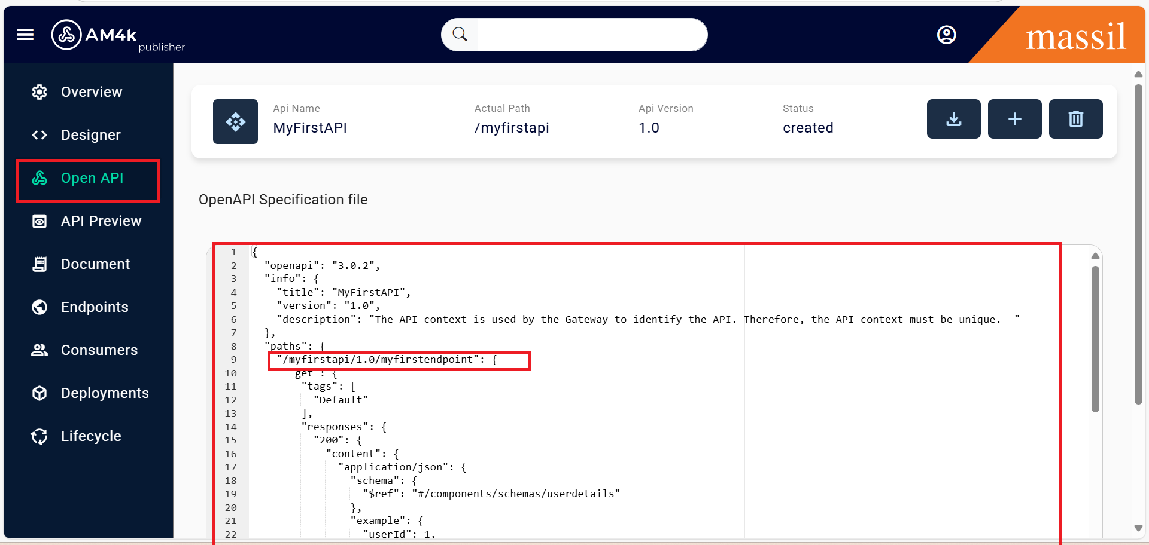Open the Overview section
The width and height of the screenshot is (1149, 545).
(91, 92)
